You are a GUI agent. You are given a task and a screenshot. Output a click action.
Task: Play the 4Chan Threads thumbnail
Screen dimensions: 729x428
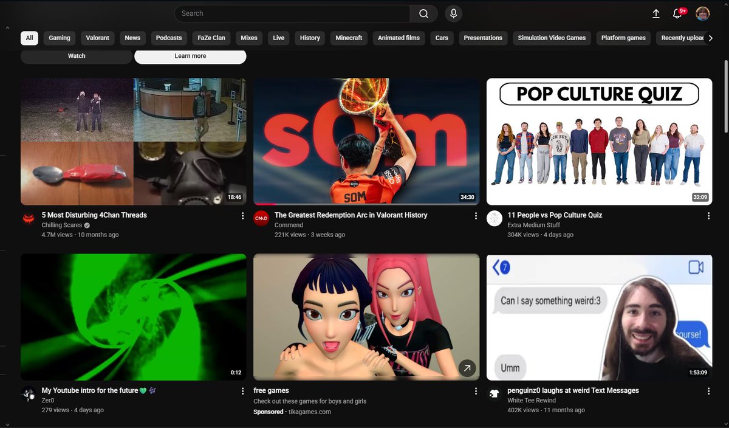(x=134, y=142)
